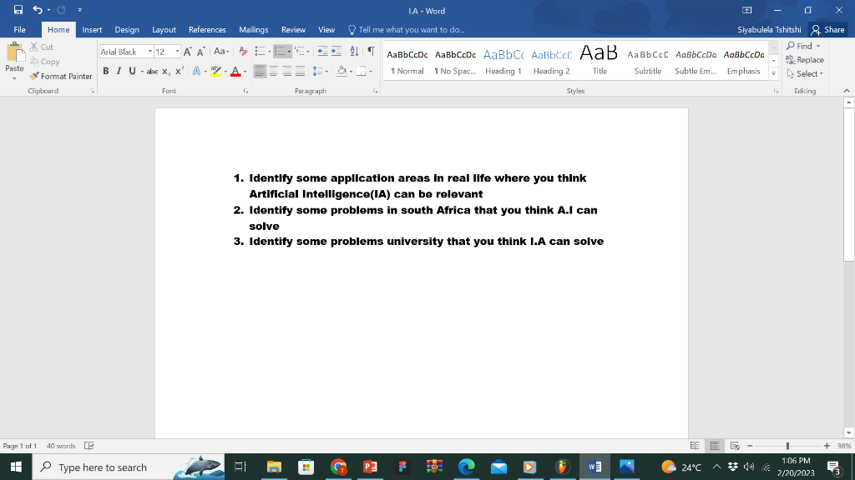Viewport: 855px width, 480px height.
Task: Switch to the Mailings ribbon tab
Action: (253, 29)
